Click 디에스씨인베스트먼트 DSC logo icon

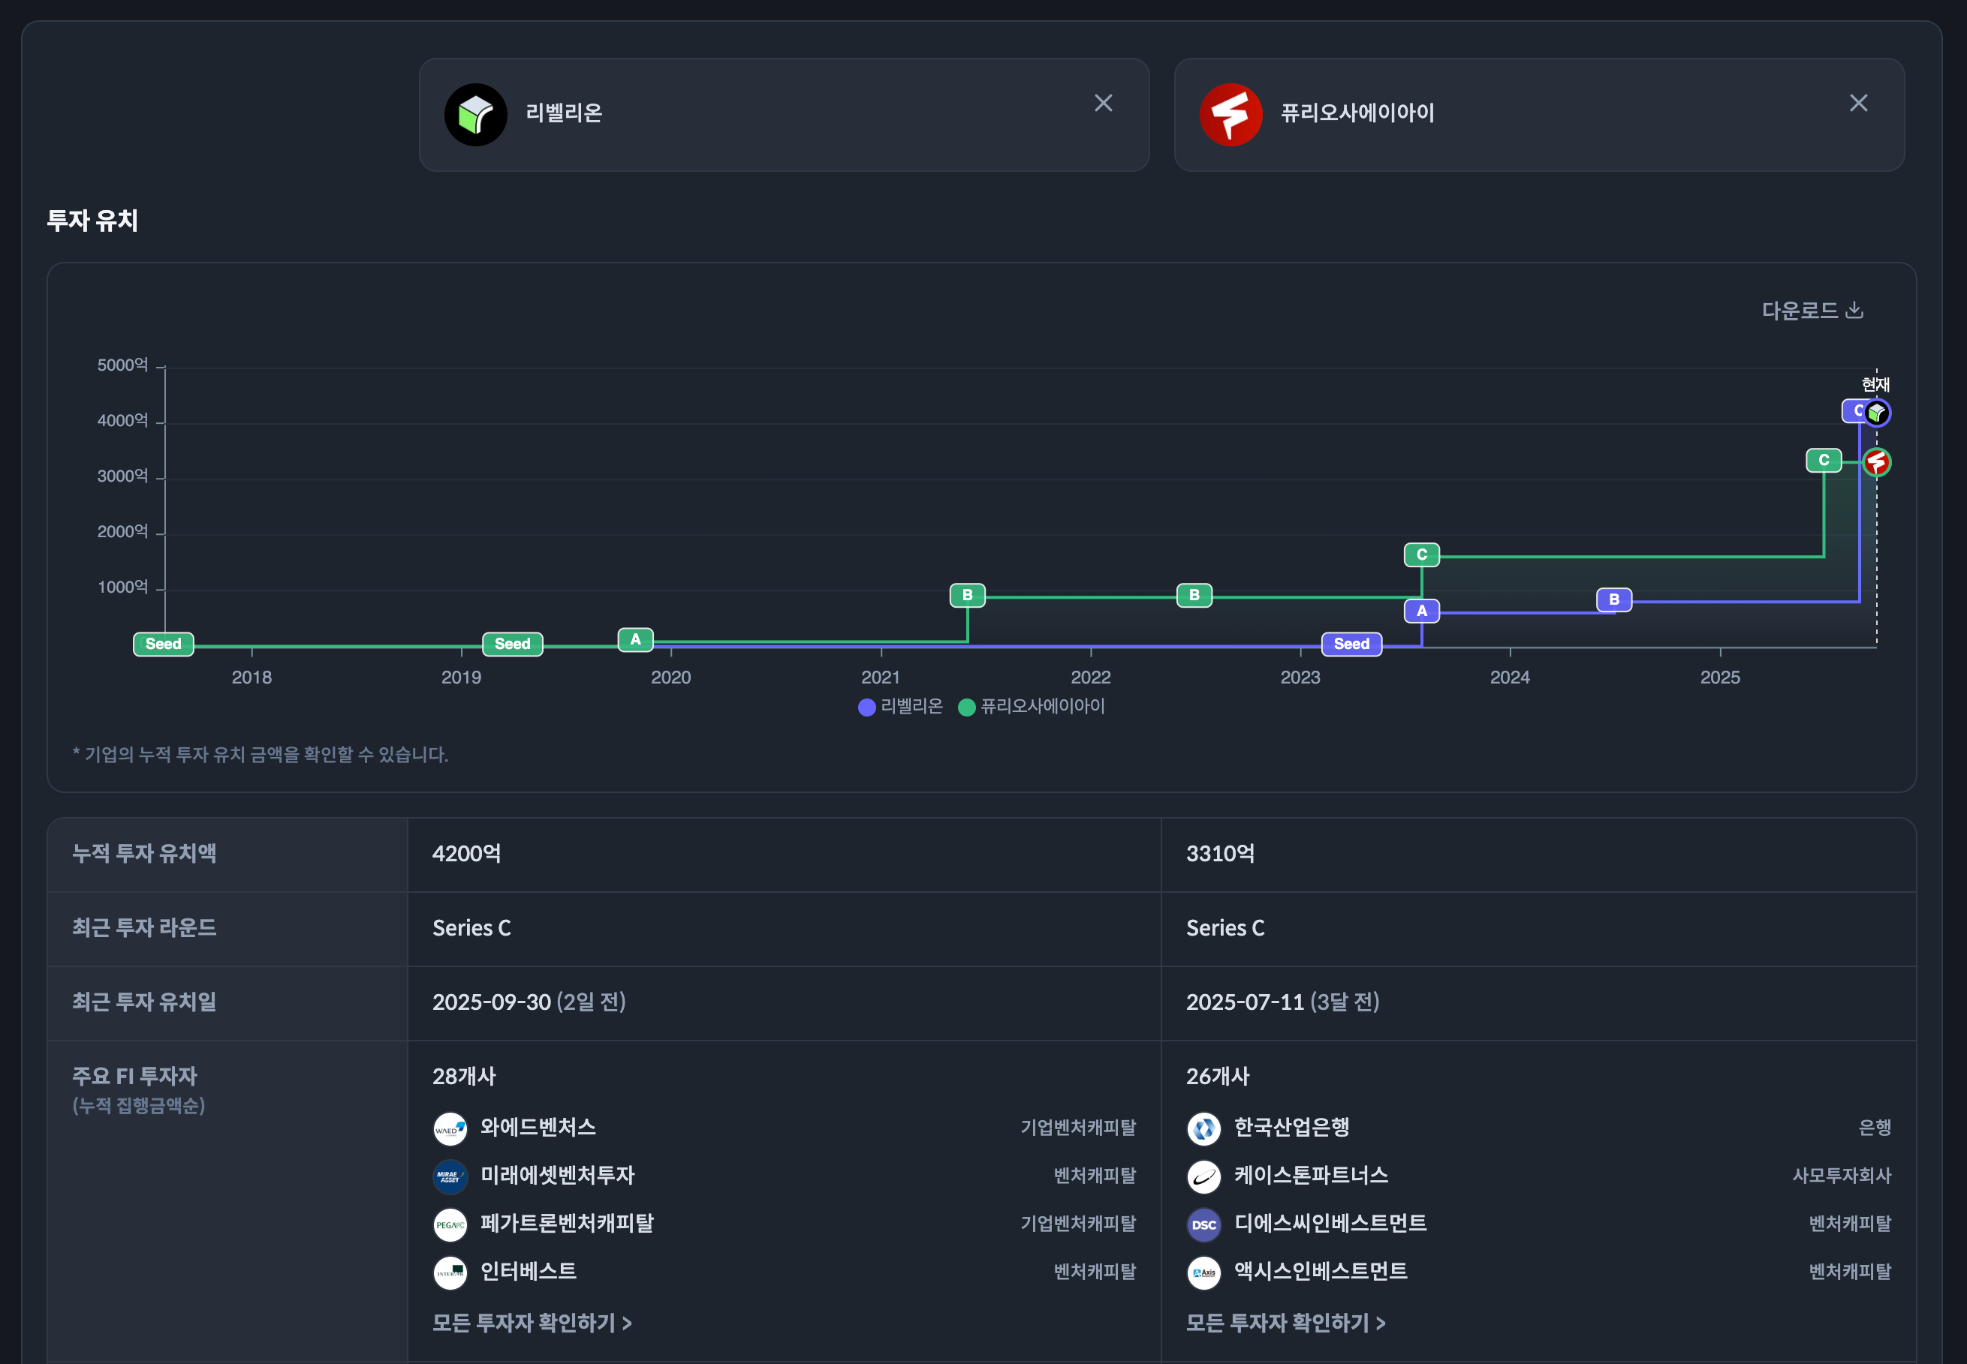click(1203, 1224)
